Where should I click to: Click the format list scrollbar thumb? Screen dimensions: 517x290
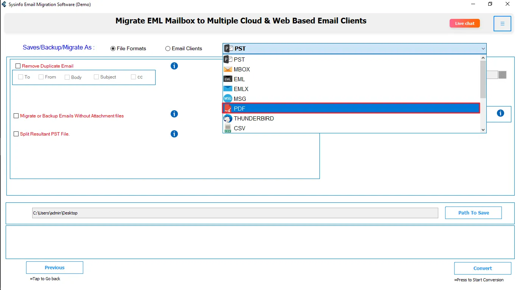483,79
